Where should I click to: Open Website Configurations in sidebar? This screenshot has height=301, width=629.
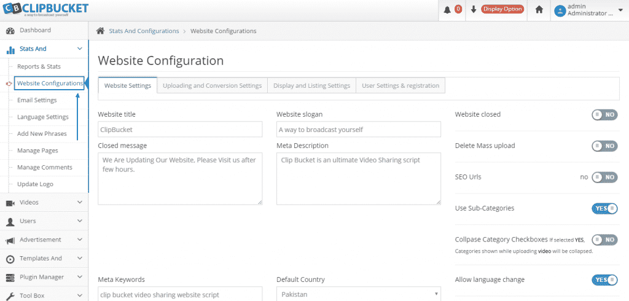coord(50,84)
